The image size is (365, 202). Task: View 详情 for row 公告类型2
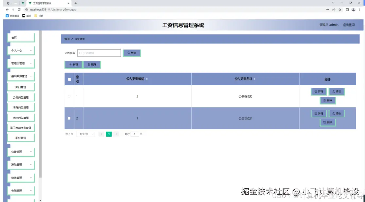tap(319, 91)
